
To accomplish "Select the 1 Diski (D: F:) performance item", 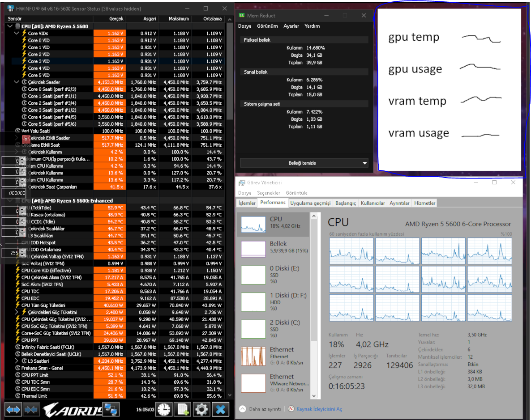I will click(x=274, y=302).
